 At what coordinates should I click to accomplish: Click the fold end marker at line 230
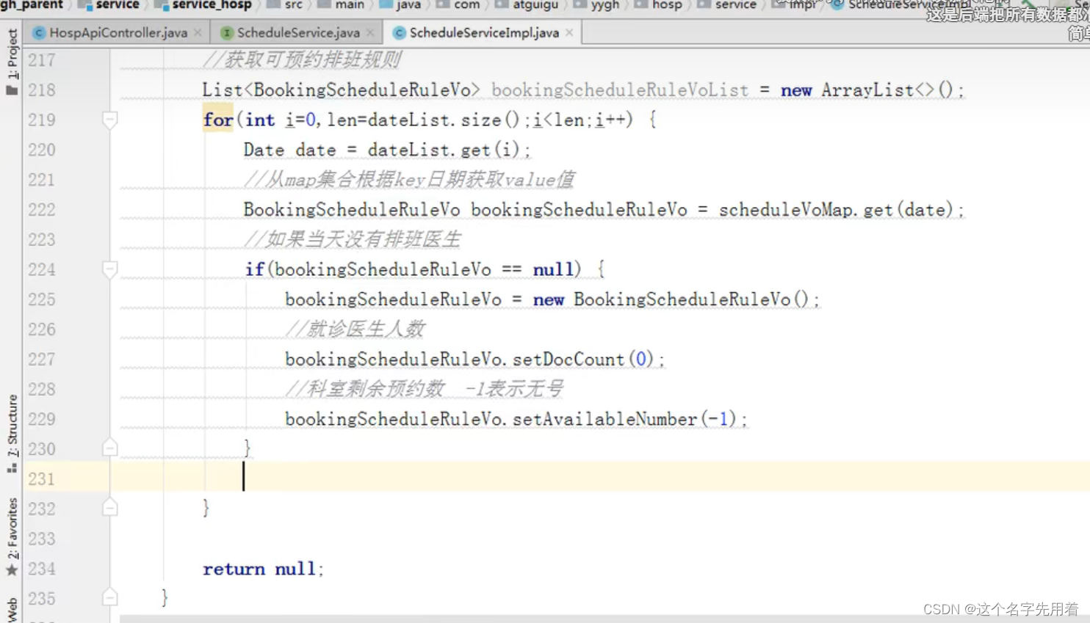(x=109, y=448)
